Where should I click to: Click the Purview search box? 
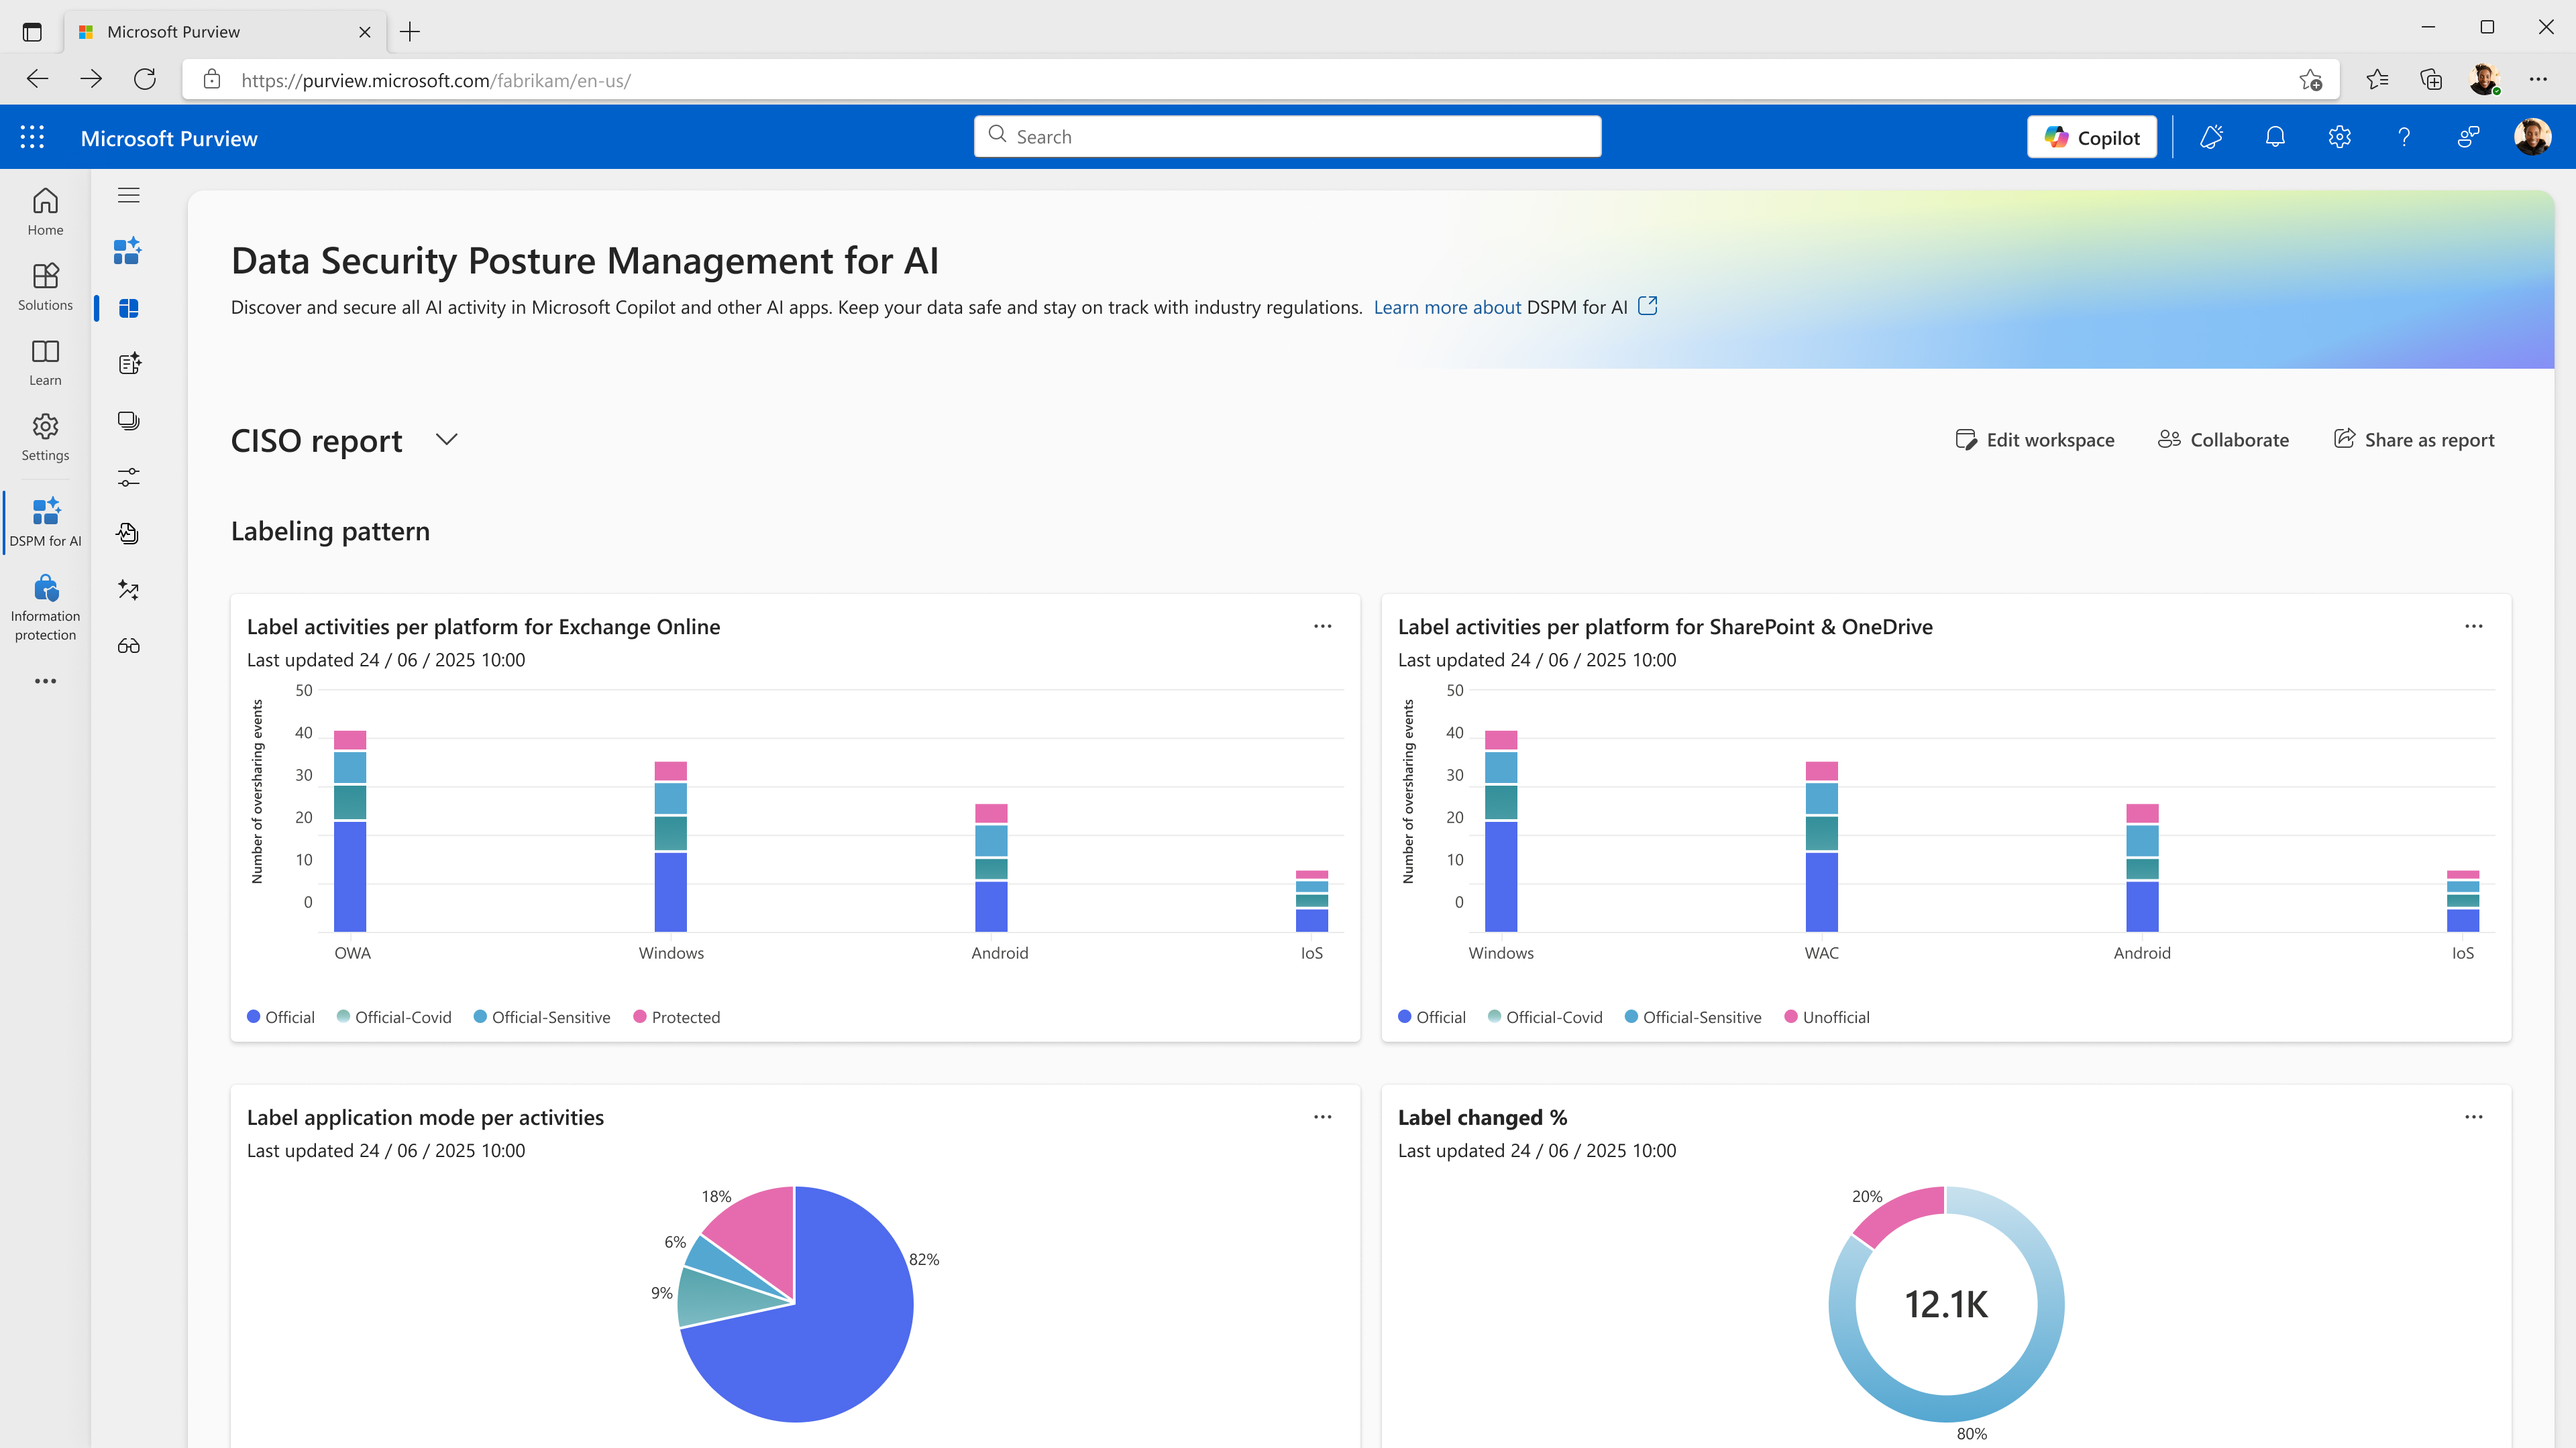[x=1287, y=137]
